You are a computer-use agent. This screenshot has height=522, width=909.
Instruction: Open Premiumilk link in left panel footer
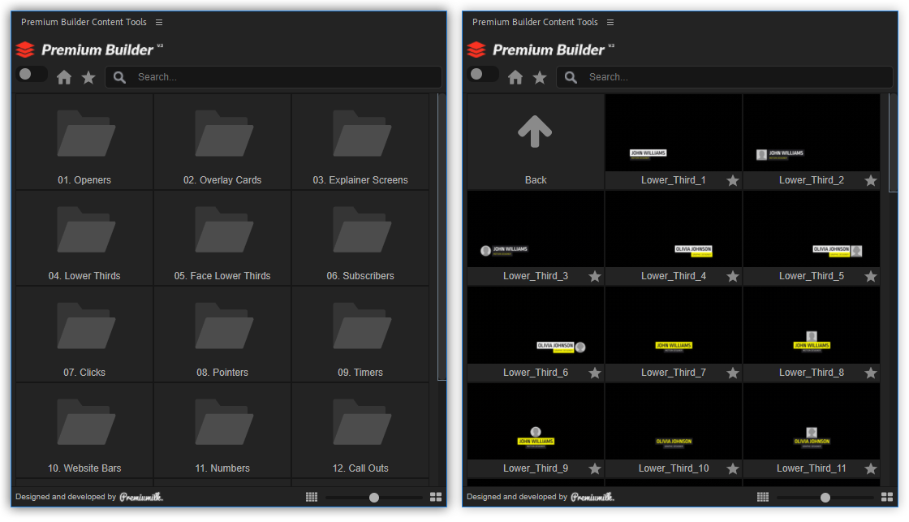point(141,497)
